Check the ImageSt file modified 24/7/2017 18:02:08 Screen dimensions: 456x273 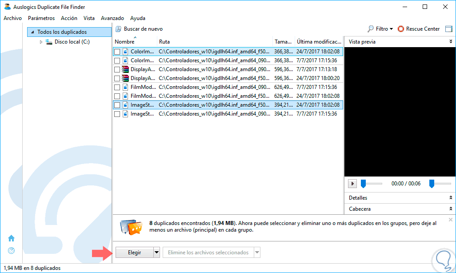coord(117,105)
